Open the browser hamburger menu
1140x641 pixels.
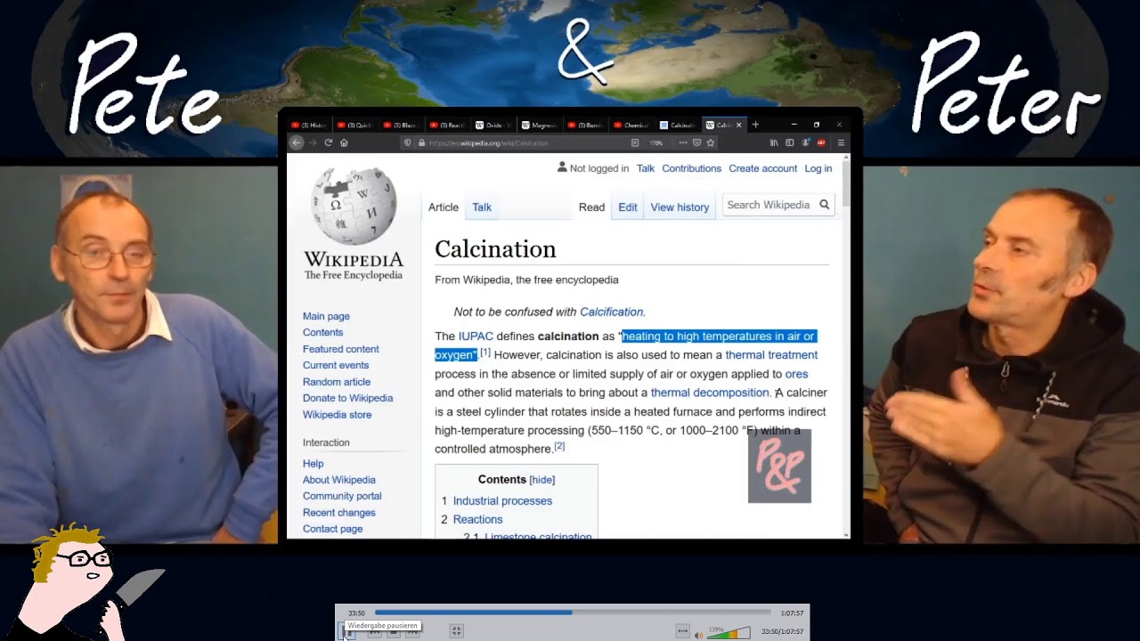[841, 142]
